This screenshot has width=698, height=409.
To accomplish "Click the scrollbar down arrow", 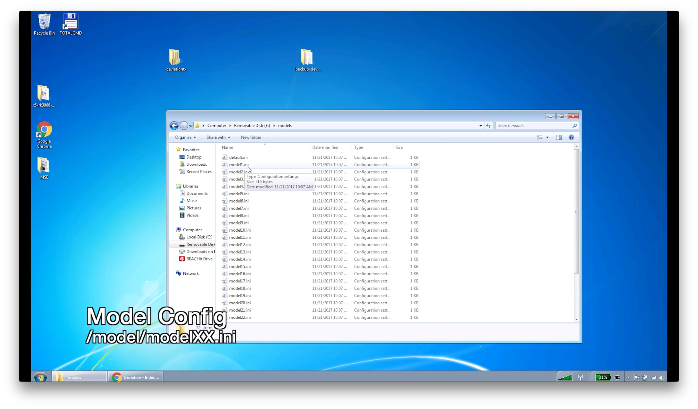I will pyautogui.click(x=576, y=319).
